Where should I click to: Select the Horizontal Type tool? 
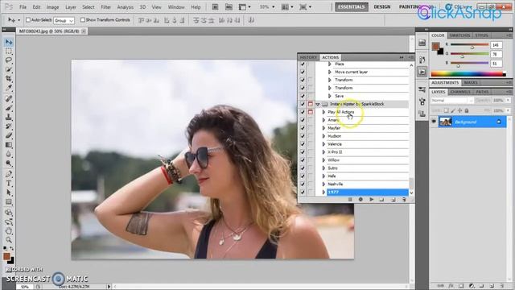coord(9,183)
